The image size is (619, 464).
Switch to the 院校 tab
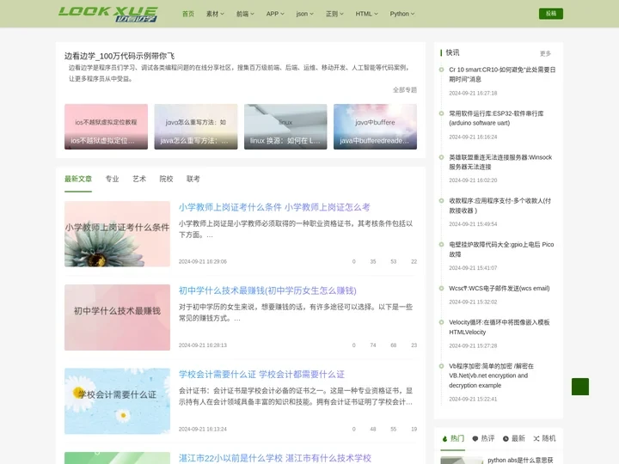pos(166,179)
